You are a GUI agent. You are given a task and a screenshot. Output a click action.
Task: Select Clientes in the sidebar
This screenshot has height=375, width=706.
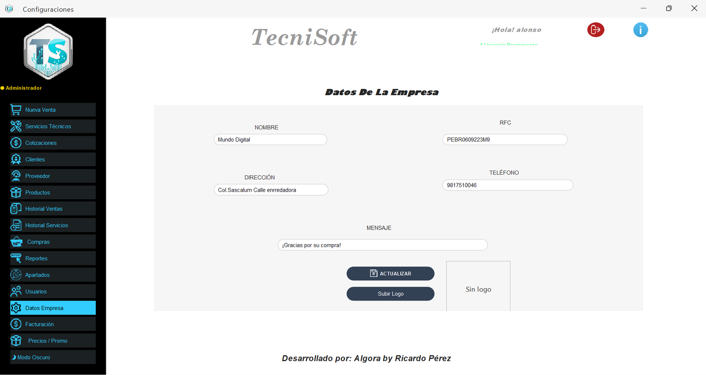(x=53, y=159)
